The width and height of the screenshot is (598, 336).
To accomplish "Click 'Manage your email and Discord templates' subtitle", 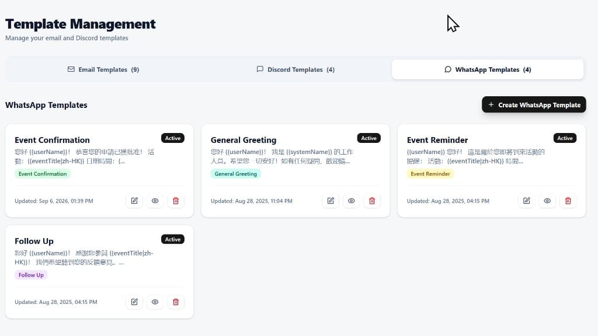I will coord(67,38).
